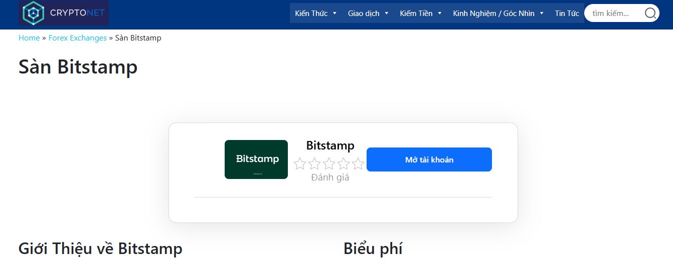Expand the Kinh Nghiệm / Góc Nhìn arrow

(x=542, y=13)
